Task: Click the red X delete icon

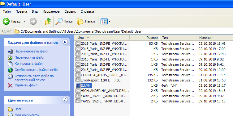Action: (10, 85)
